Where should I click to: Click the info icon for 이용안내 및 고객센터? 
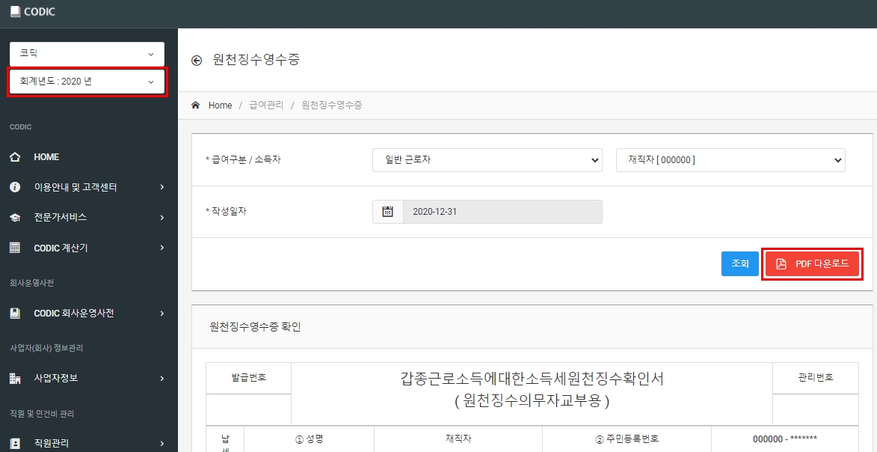click(x=15, y=187)
